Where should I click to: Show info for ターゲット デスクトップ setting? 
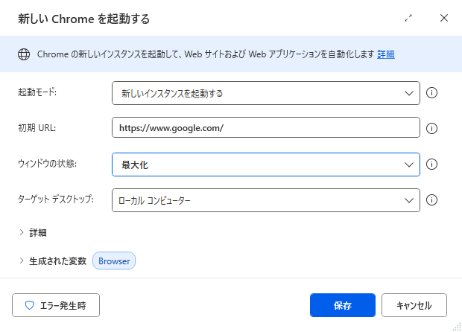tap(431, 200)
